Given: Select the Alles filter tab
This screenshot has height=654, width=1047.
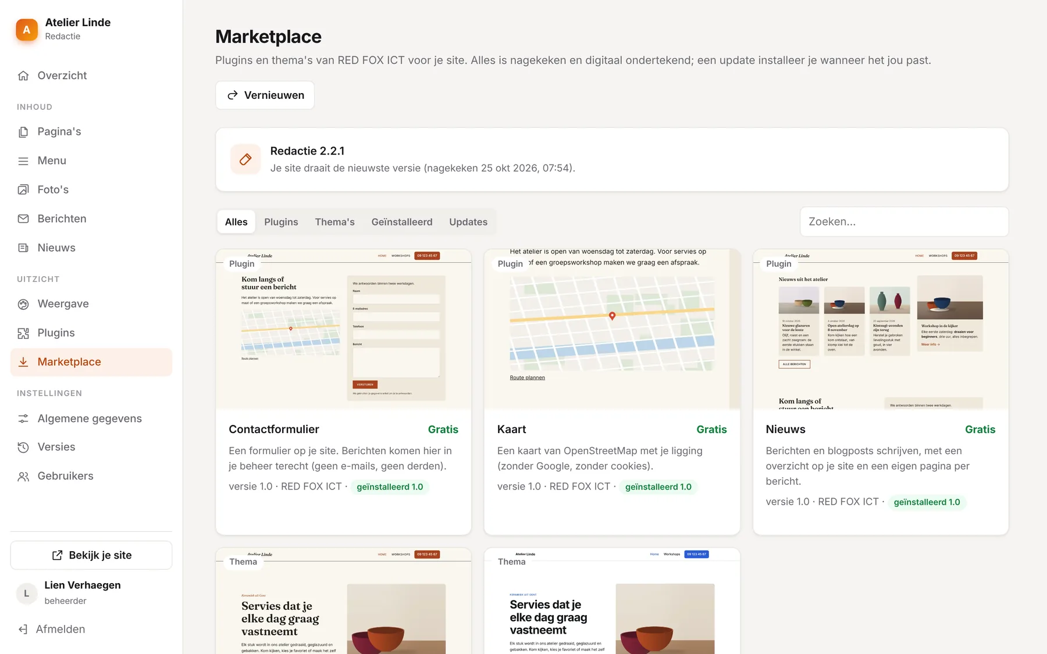Looking at the screenshot, I should pos(236,222).
